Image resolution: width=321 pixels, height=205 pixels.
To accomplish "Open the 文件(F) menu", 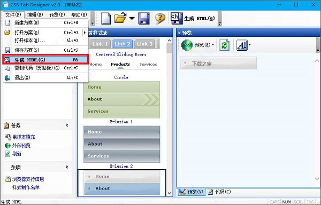I will 13,15.
